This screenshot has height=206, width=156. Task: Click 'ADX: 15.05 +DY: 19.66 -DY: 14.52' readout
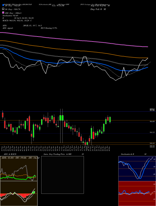[20, 158]
